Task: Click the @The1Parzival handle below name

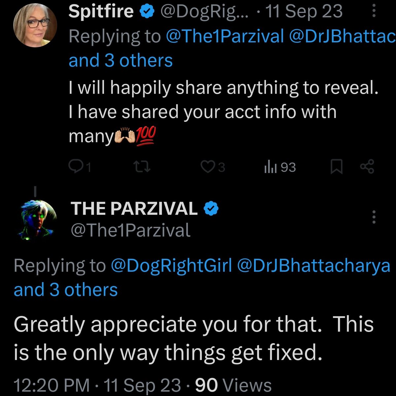Action: tap(131, 230)
